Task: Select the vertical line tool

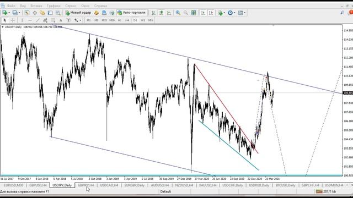Action: [22, 20]
